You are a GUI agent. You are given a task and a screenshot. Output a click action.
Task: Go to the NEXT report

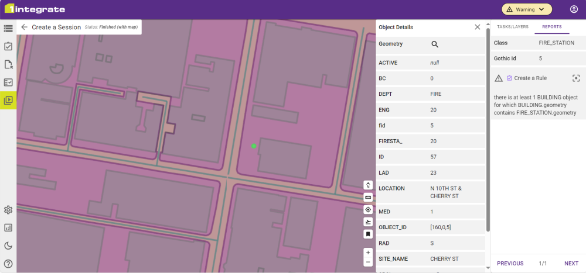coord(571,263)
